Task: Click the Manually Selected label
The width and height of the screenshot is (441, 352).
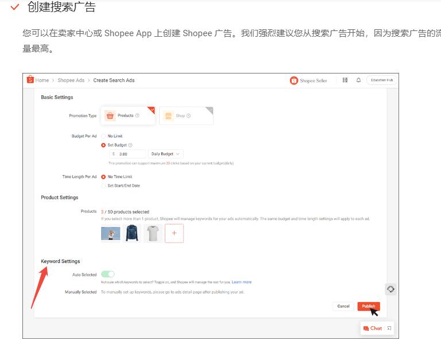Action: click(x=81, y=292)
